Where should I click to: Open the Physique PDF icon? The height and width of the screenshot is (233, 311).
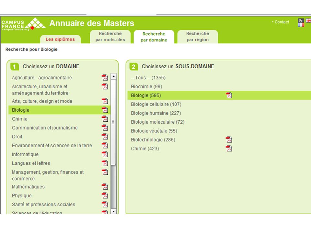tap(105, 195)
